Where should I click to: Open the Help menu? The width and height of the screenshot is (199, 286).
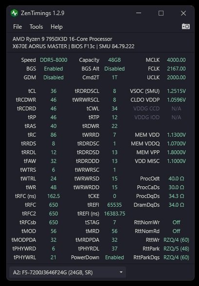click(56, 27)
